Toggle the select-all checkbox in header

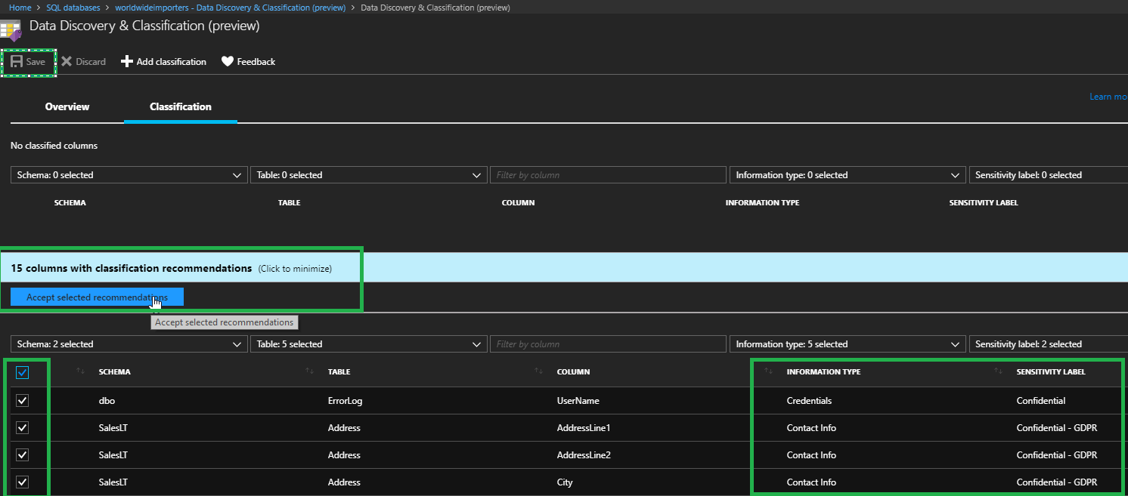(23, 372)
